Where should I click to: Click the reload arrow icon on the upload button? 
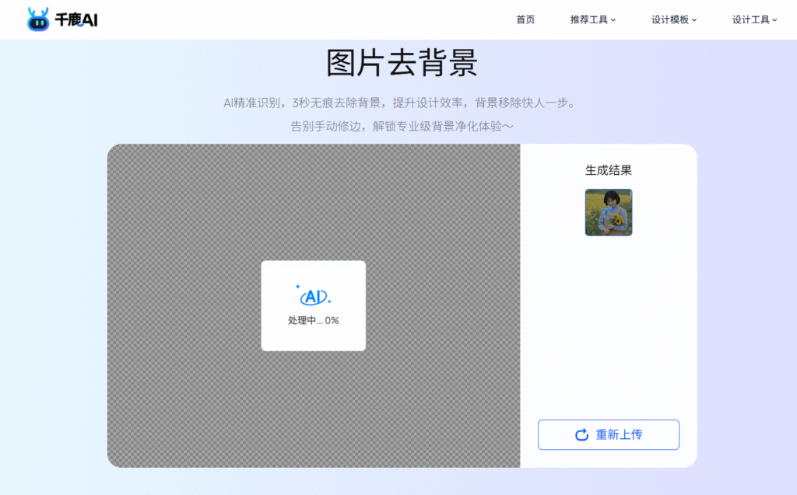581,434
